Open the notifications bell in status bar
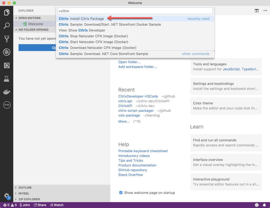Screen dimensions: 270x208 click(x=264, y=205)
